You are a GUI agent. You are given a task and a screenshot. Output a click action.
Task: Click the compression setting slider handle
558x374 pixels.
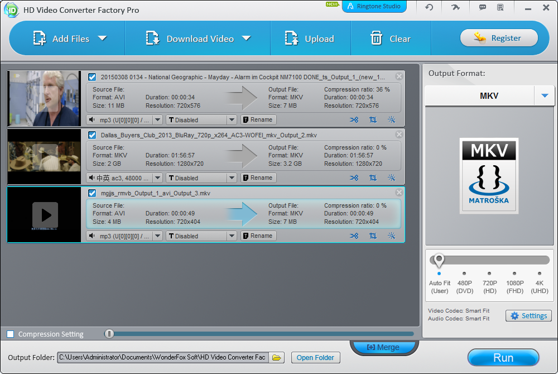[109, 334]
